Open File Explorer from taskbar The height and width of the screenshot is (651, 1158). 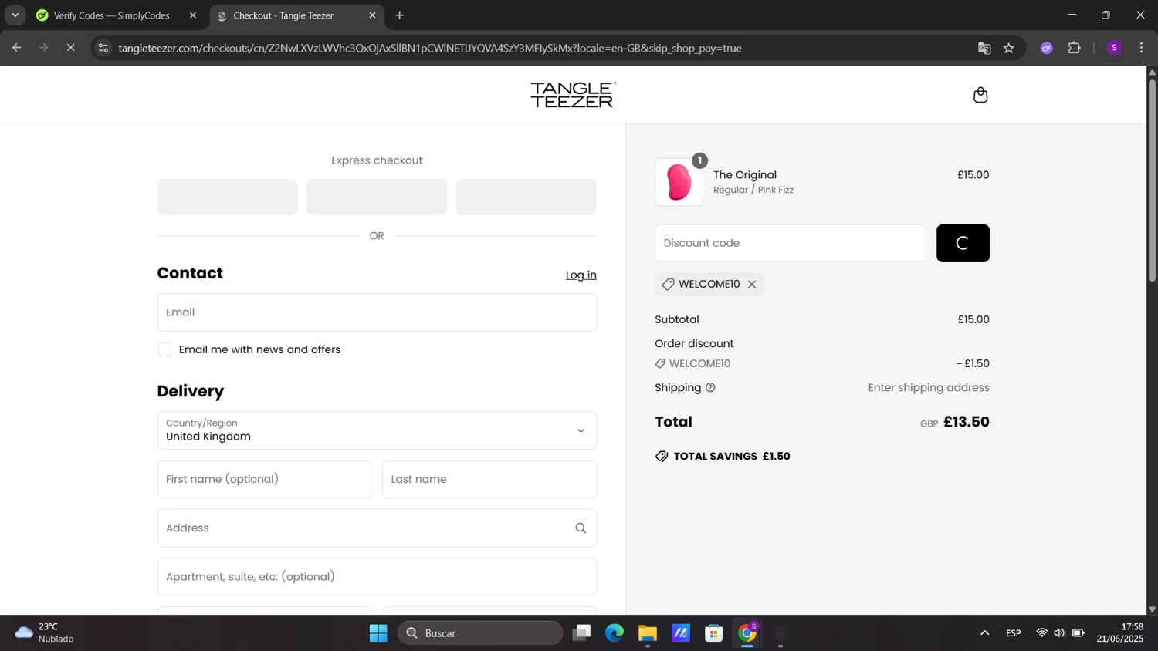point(648,633)
